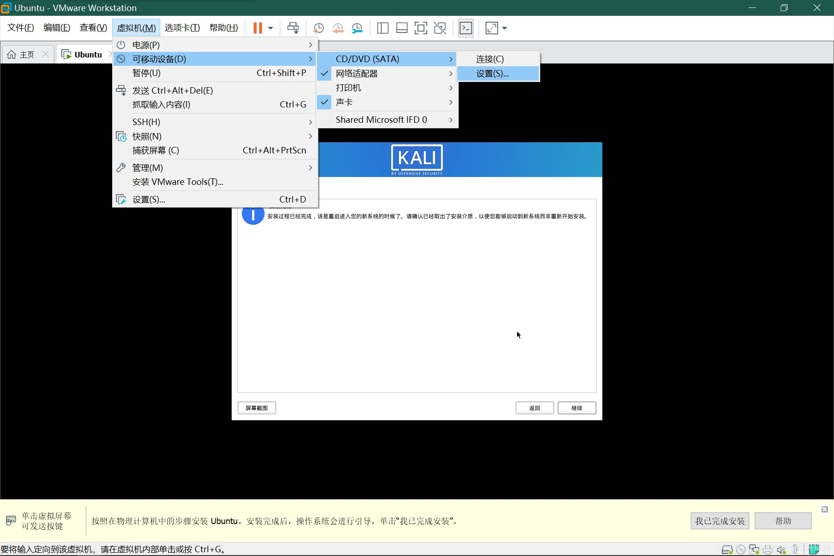Click the wrench icon beside 管理(M)

coord(121,168)
